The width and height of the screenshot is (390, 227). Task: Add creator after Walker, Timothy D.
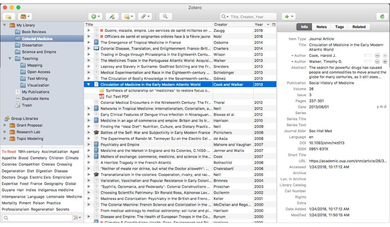385,61
